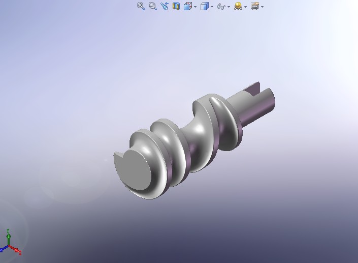This screenshot has height=263, width=358.
Task: Open the View Settings dropdown arrow
Action: click(x=263, y=7)
